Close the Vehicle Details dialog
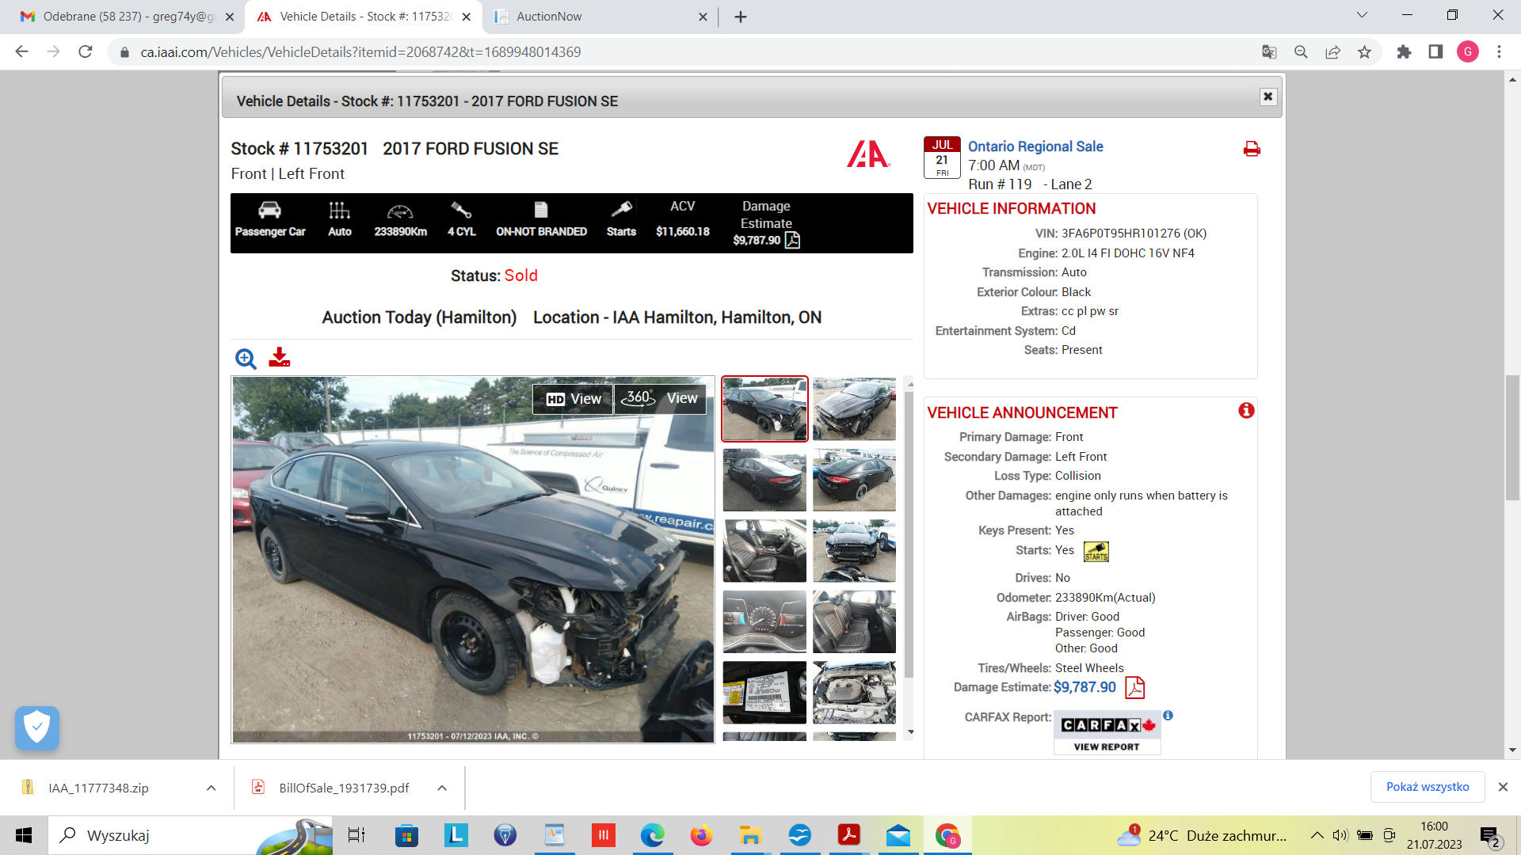This screenshot has width=1521, height=855. point(1268,97)
